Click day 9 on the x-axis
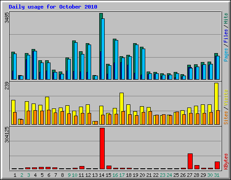 (x=69, y=175)
